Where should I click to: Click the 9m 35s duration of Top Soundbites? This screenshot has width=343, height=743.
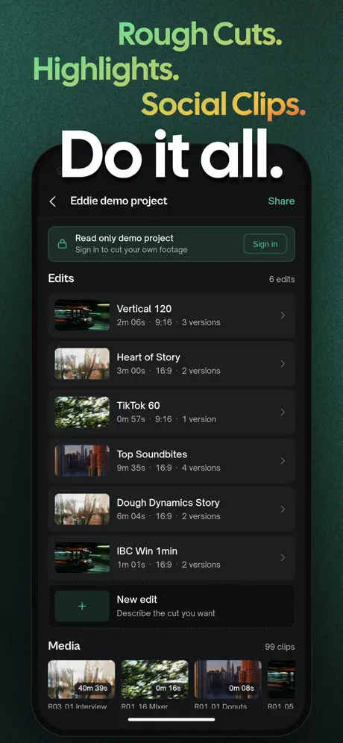130,468
